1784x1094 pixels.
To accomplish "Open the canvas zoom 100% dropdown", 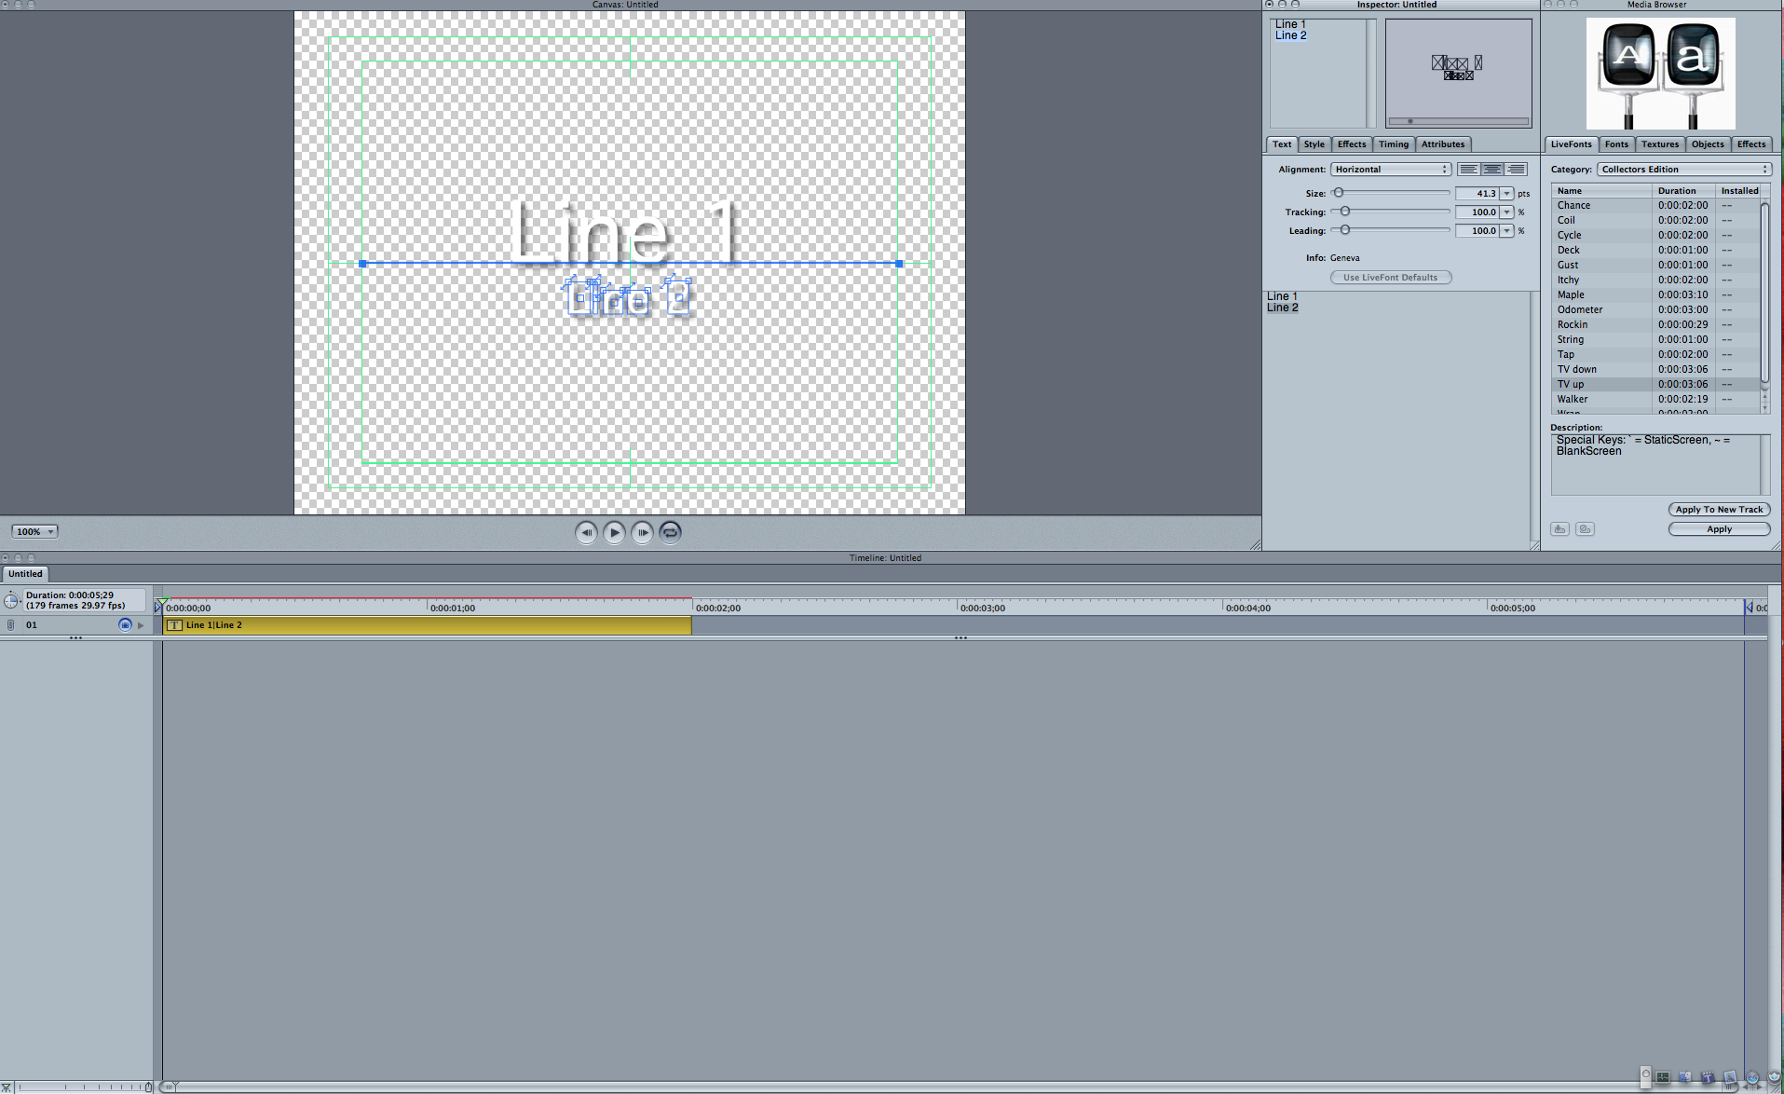I will [x=34, y=532].
